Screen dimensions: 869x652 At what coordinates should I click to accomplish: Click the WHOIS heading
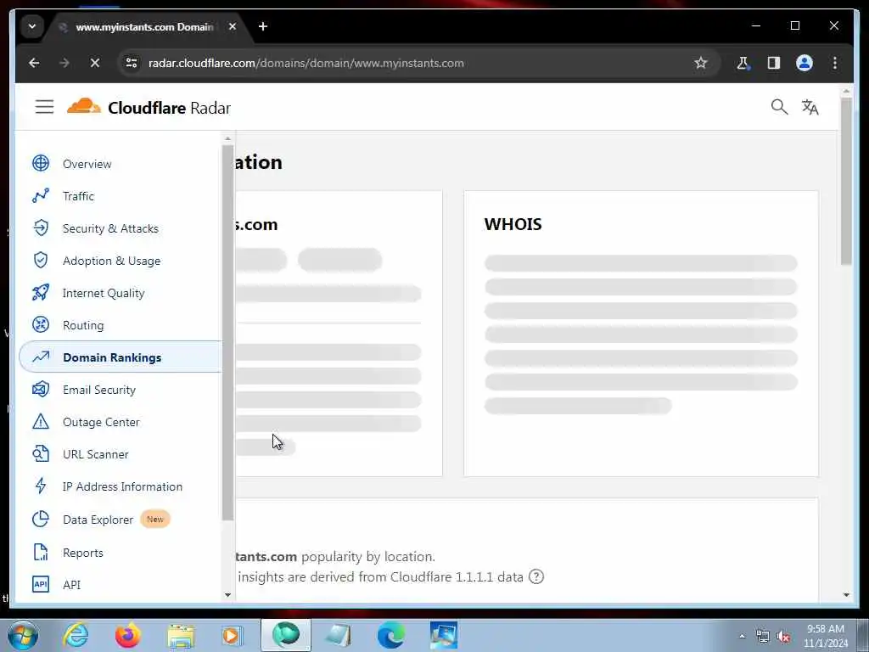(513, 224)
